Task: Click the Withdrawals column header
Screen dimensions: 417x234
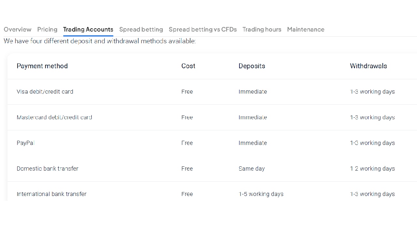Action: coord(368,66)
